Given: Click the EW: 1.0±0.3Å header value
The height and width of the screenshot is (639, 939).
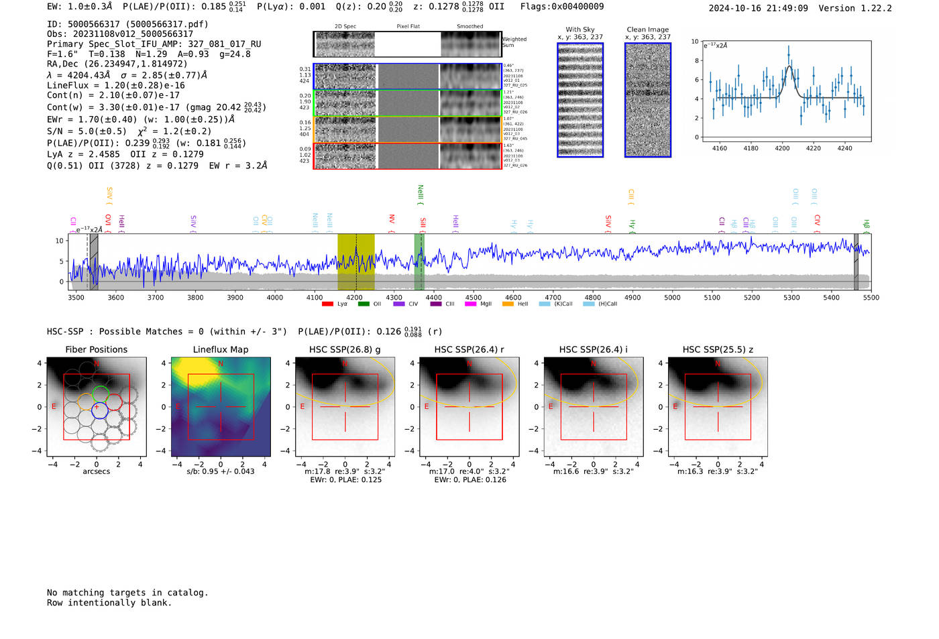Looking at the screenshot, I should coord(80,7).
